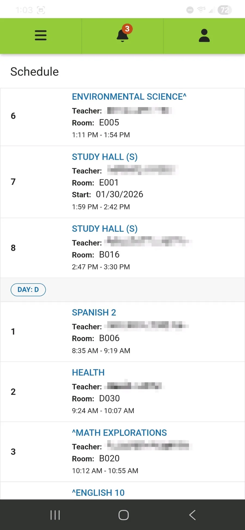245x530 pixels.
Task: Open the period 7 Study Hall link
Action: pos(105,157)
